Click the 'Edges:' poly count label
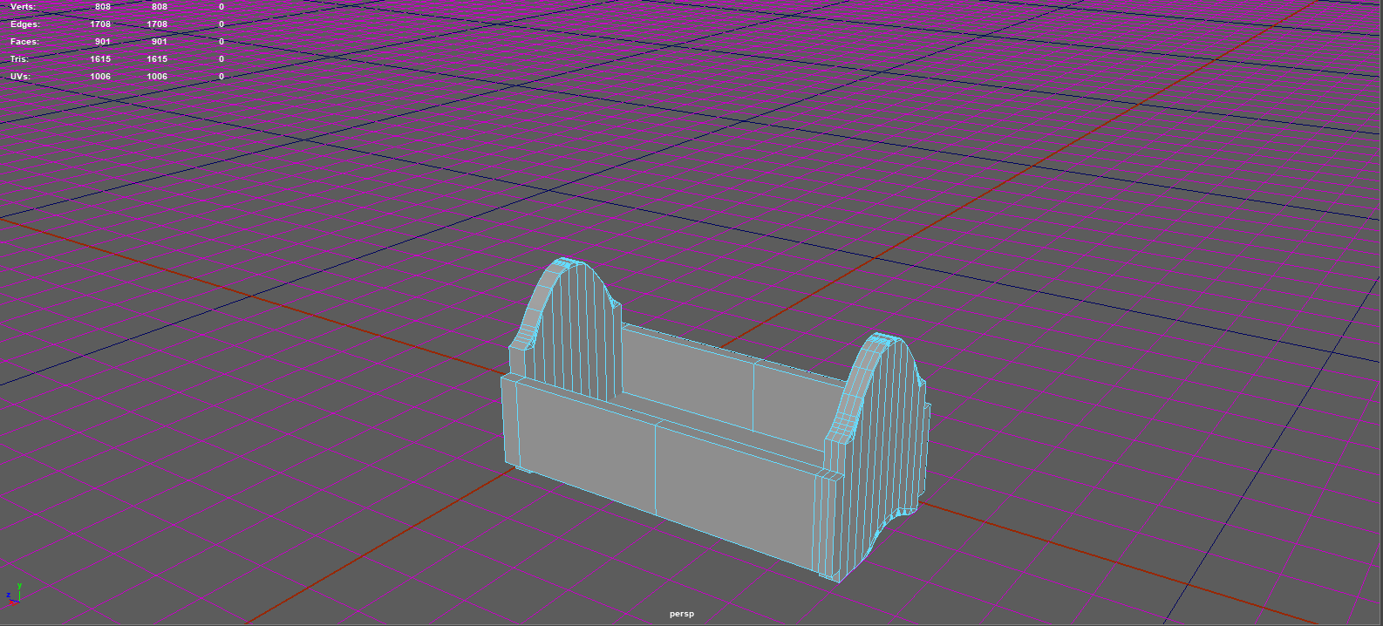1383x626 pixels. click(x=25, y=24)
